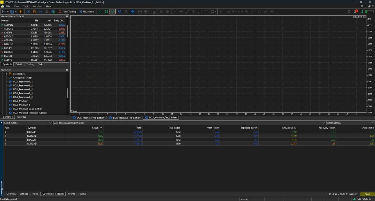Select the H1 timeframe
The image size is (375, 201).
pyautogui.click(x=247, y=11)
